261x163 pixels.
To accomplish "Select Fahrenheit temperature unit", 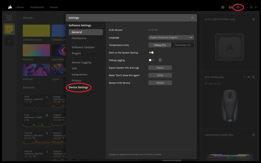I will pos(182,45).
